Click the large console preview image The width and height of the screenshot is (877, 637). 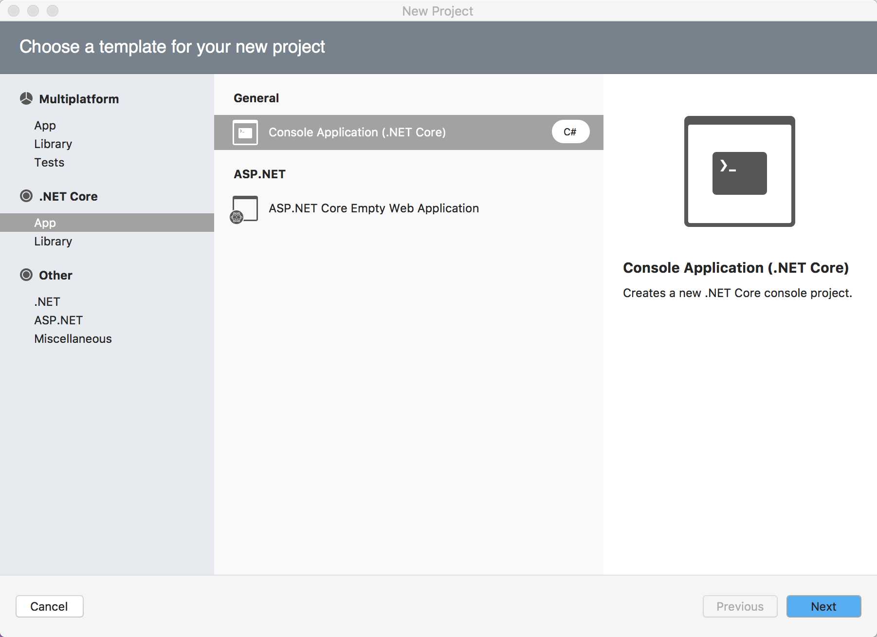(740, 171)
